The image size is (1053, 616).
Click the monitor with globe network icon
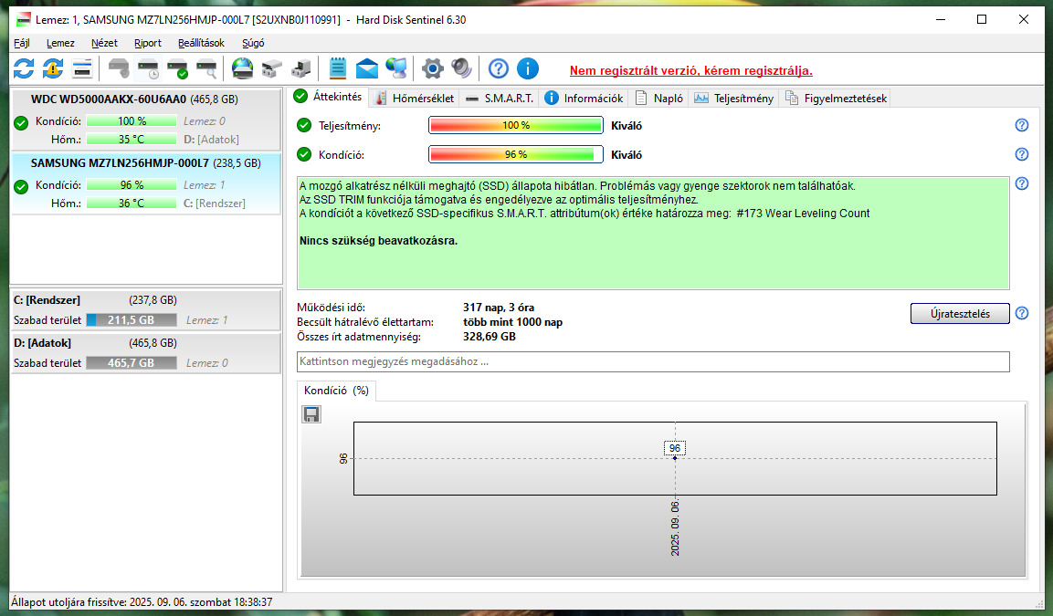396,68
